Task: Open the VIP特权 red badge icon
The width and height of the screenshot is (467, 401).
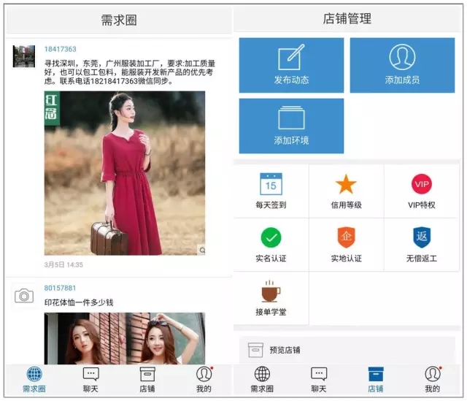Action: [x=422, y=184]
